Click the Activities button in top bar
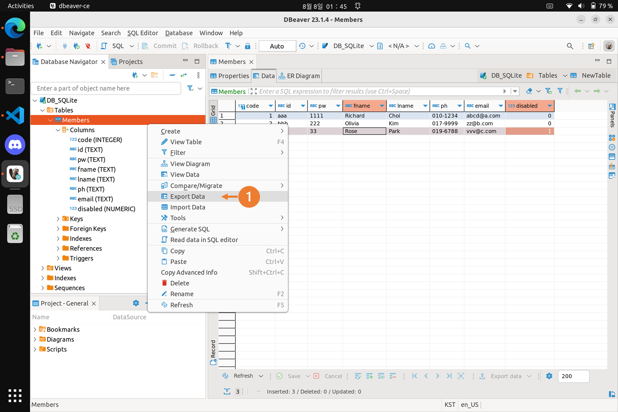Screen dimensions: 618x412 pos(21,6)
